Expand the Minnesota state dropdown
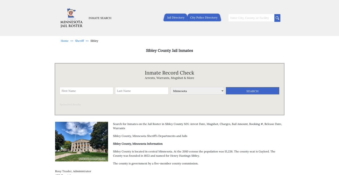This screenshot has width=339, height=175. (197, 91)
